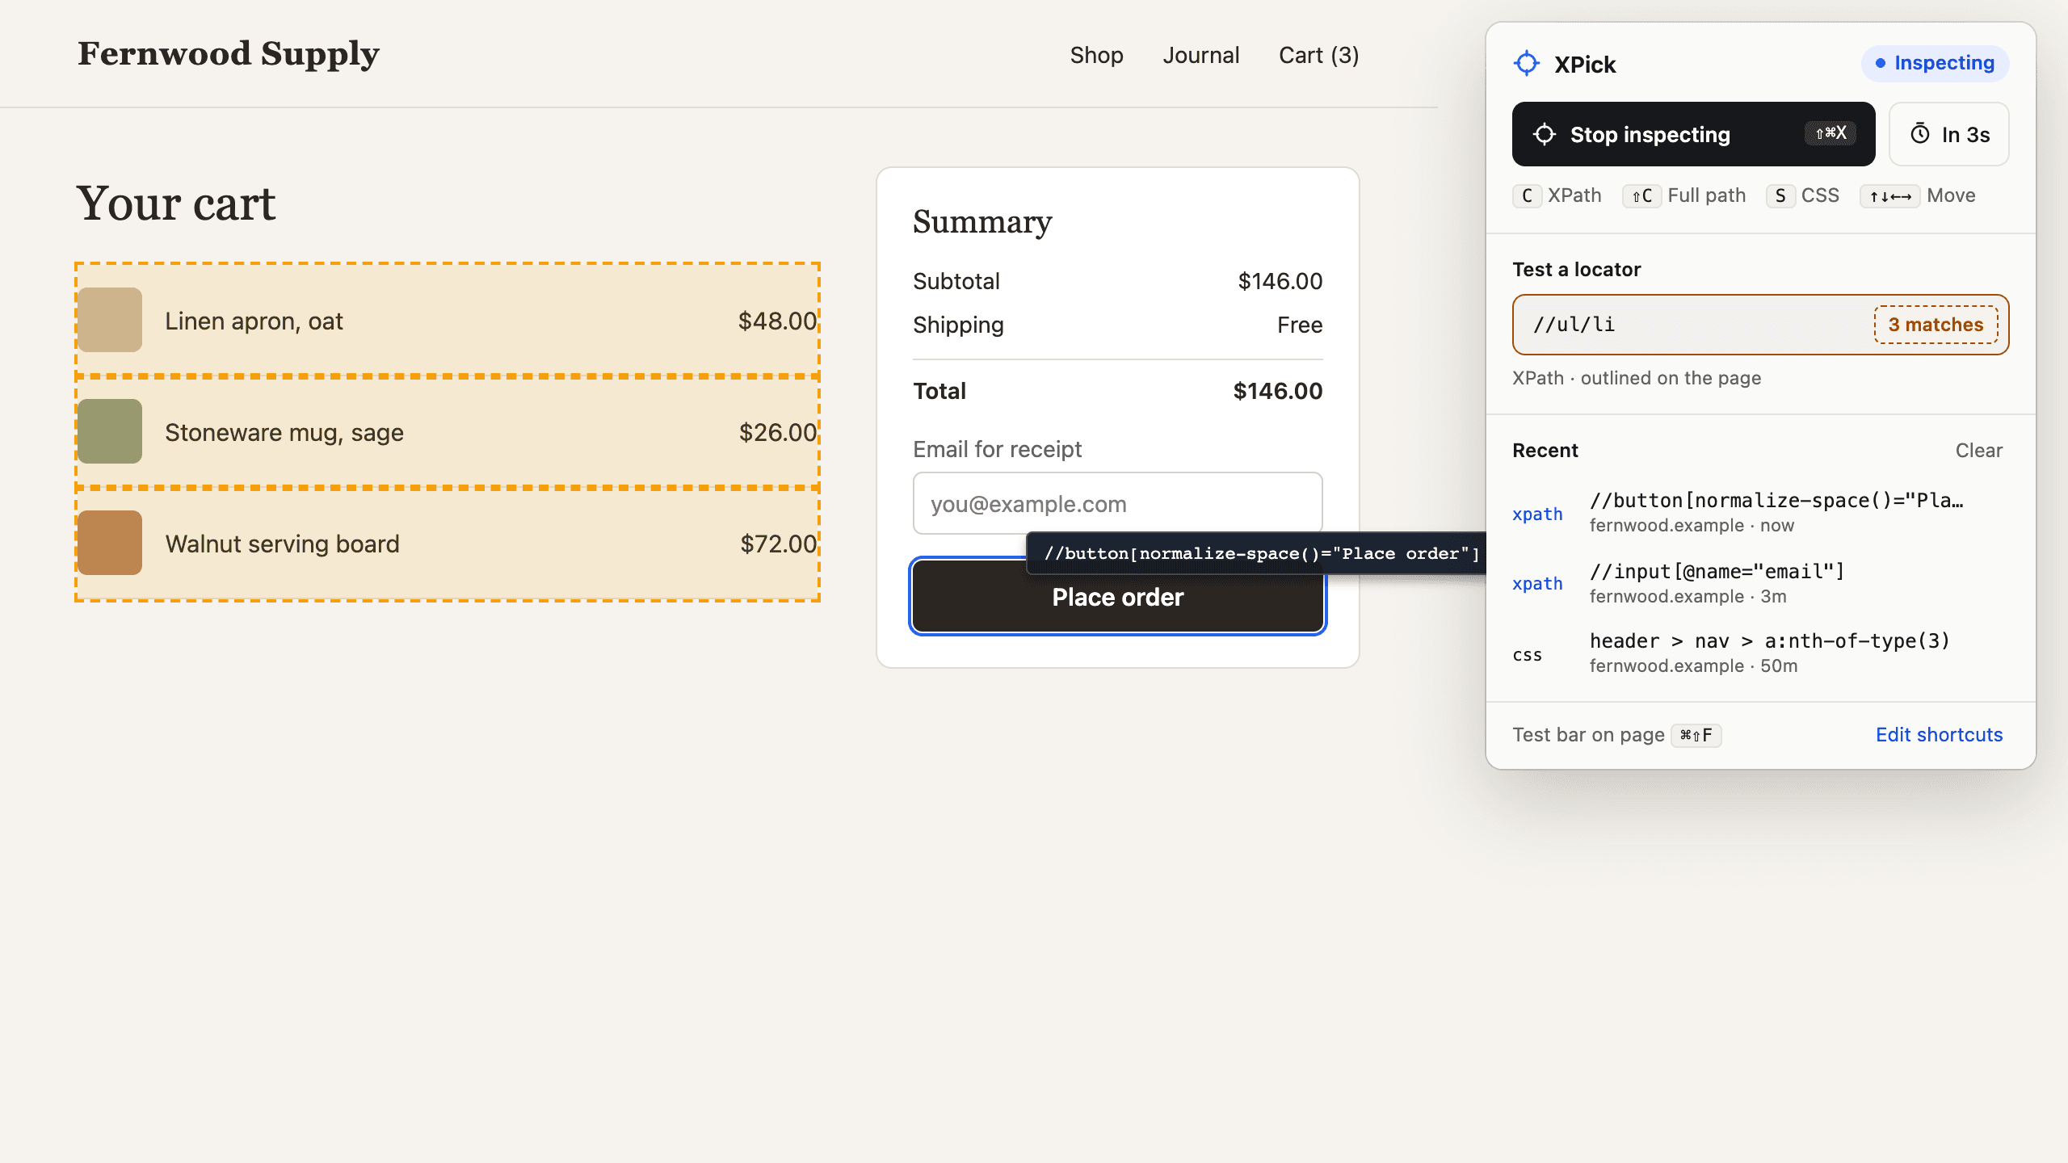Image resolution: width=2068 pixels, height=1163 pixels.
Task: Click the Total $146.00 amount
Action: 1277,392
